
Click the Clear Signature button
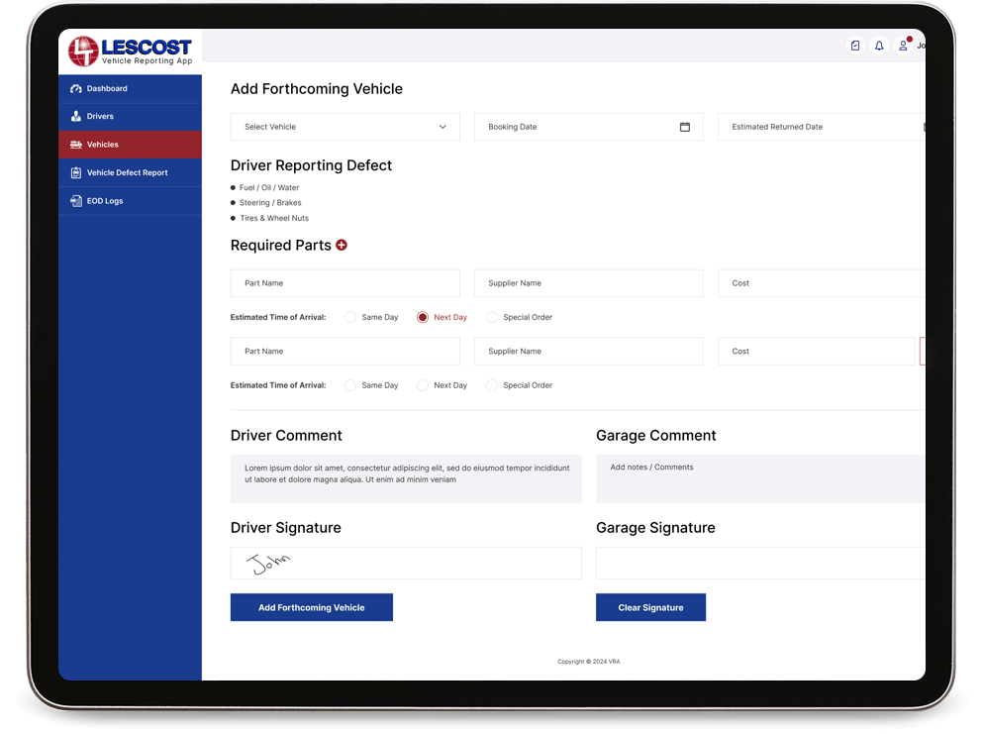pyautogui.click(x=650, y=607)
